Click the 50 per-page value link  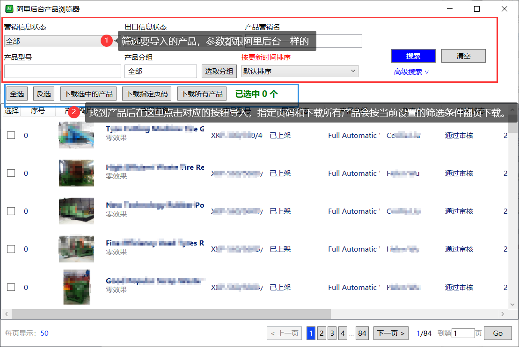[x=44, y=333]
